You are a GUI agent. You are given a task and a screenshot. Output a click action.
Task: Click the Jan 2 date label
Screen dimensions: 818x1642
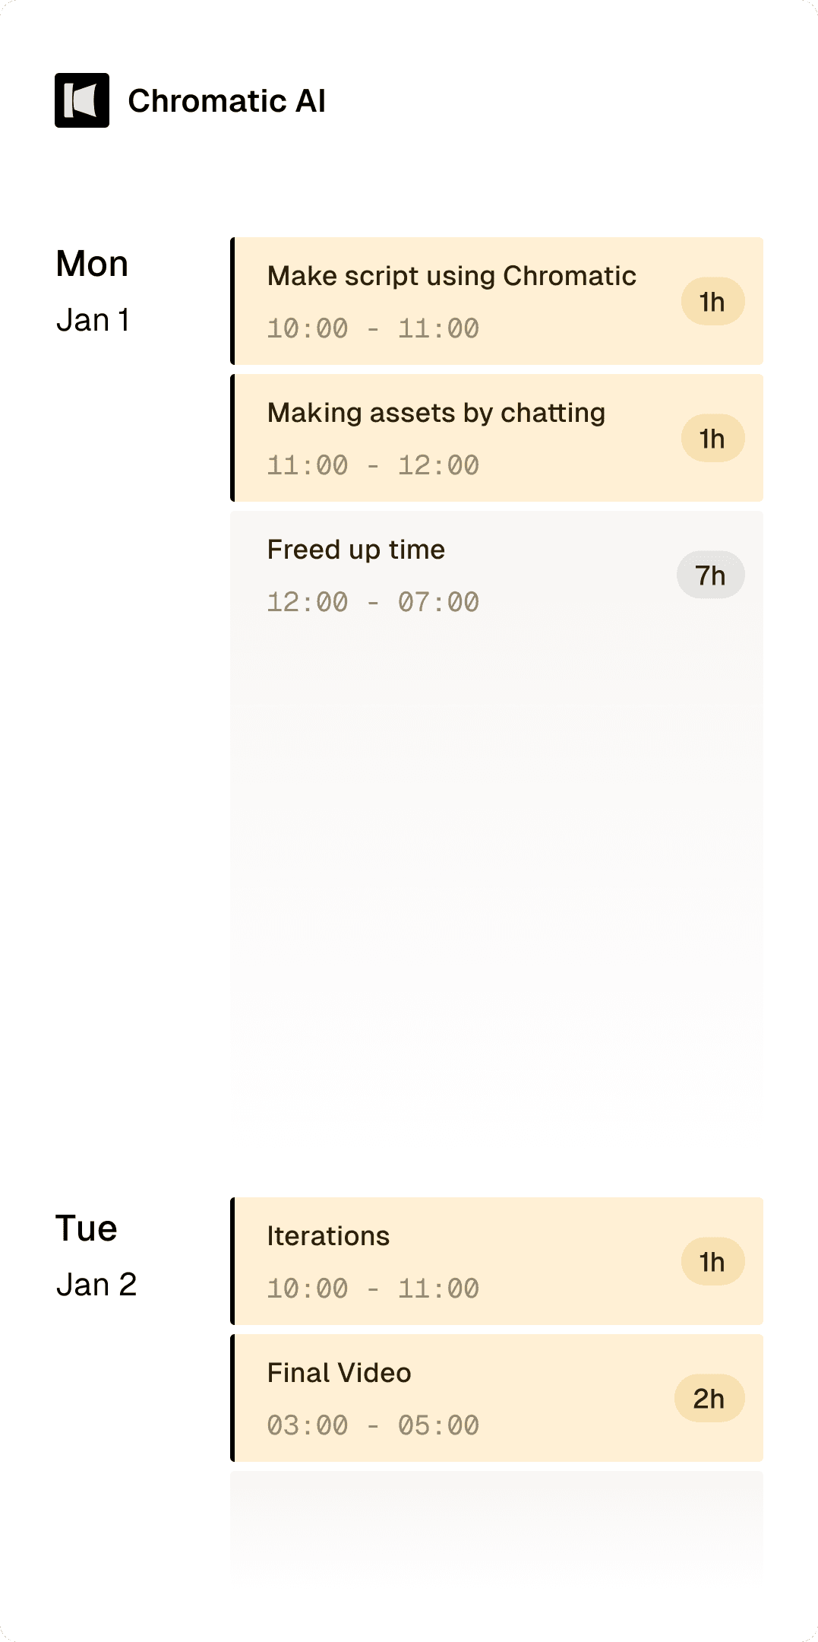coord(96,1285)
